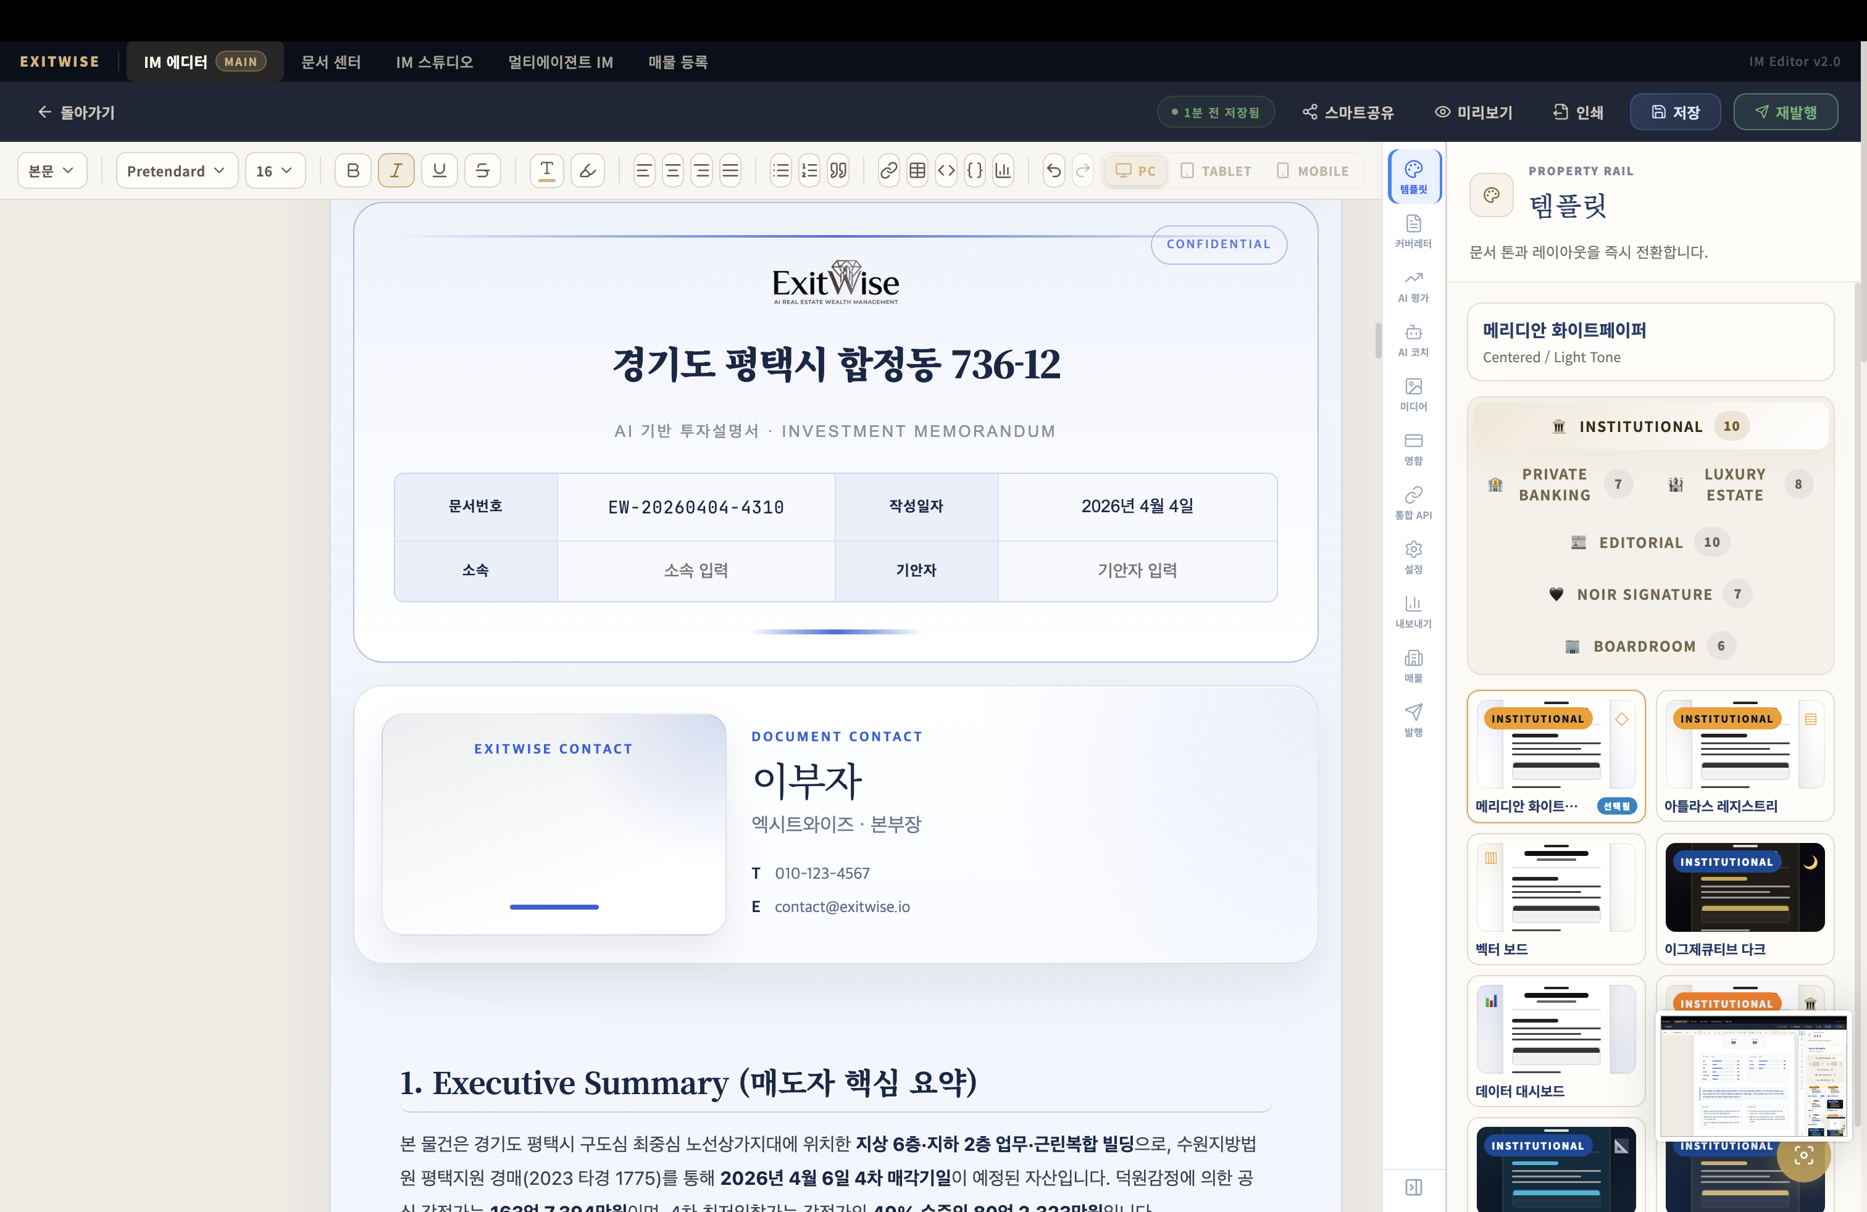Switch preview to TABLET view

click(x=1216, y=171)
